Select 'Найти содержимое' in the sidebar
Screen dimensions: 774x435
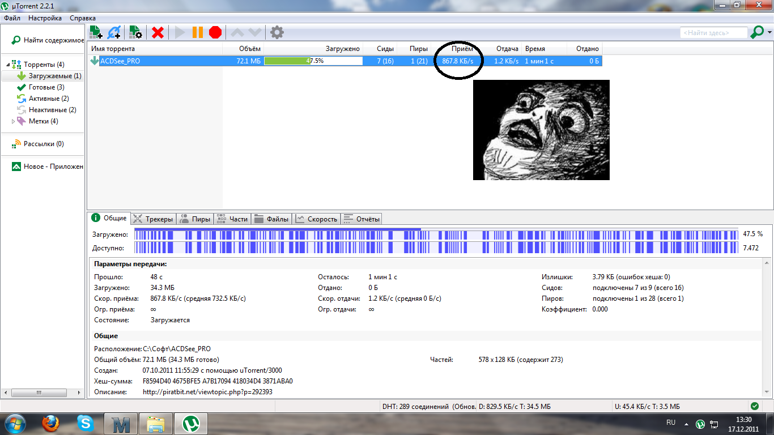coord(48,40)
